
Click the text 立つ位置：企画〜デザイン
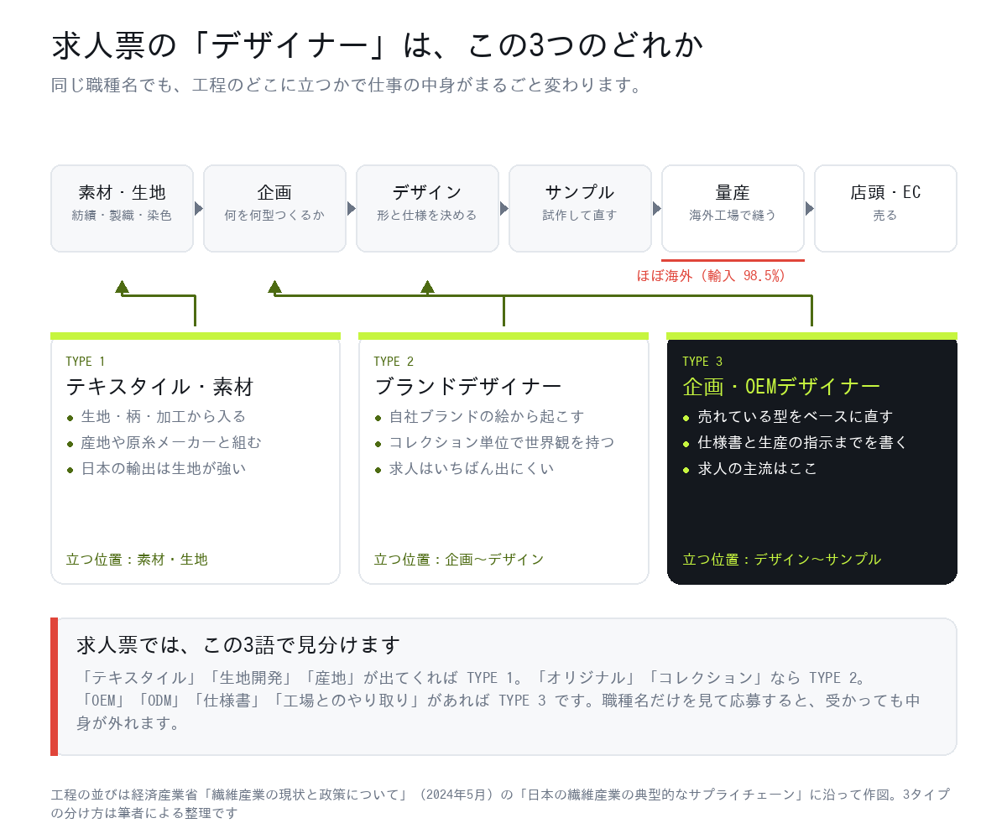(x=458, y=560)
